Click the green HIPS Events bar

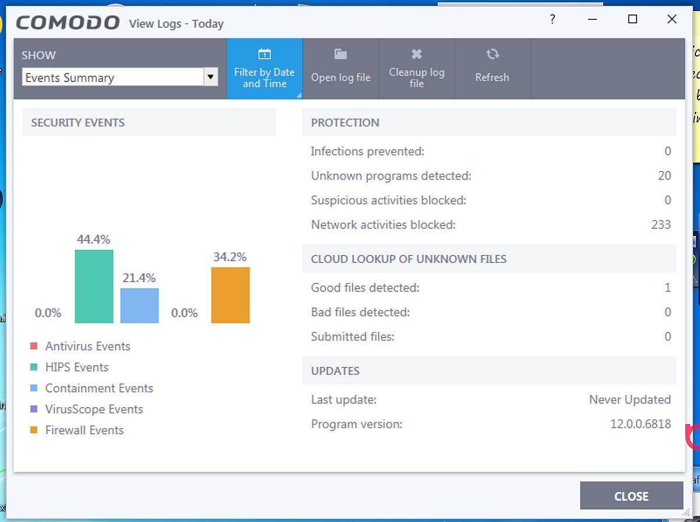[x=94, y=287]
